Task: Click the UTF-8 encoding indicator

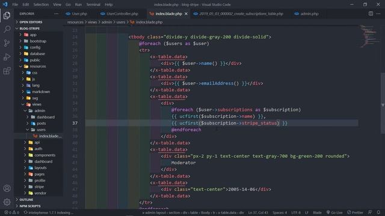Action: 295,212
